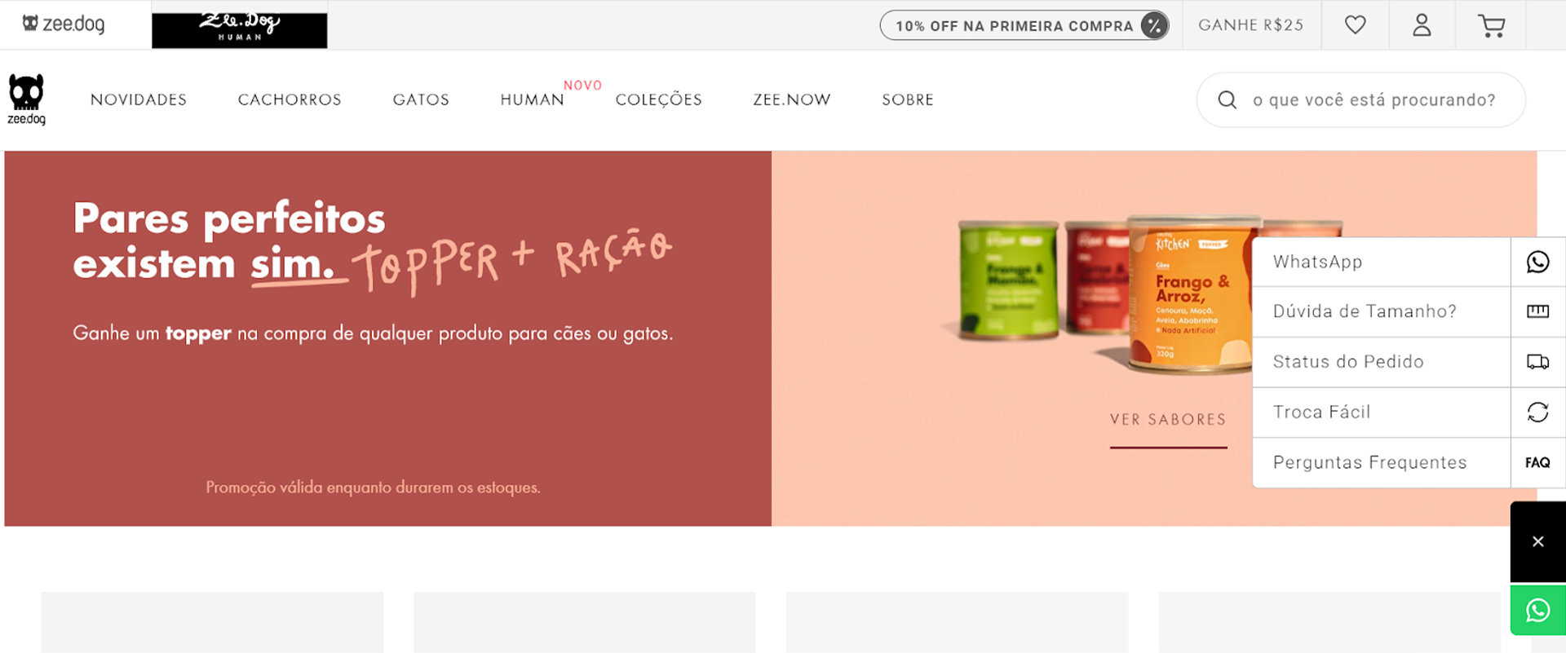Image resolution: width=1566 pixels, height=653 pixels.
Task: Open the wishlist heart icon
Action: (1355, 25)
